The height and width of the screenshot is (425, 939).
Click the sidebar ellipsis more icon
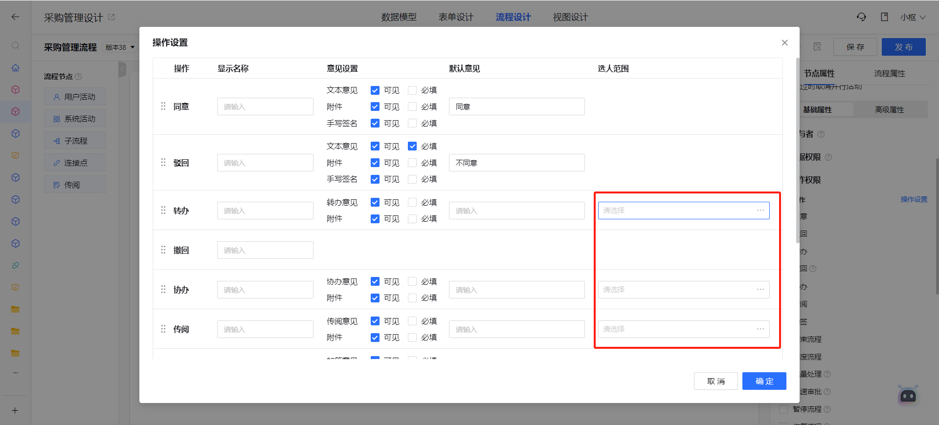(16, 372)
